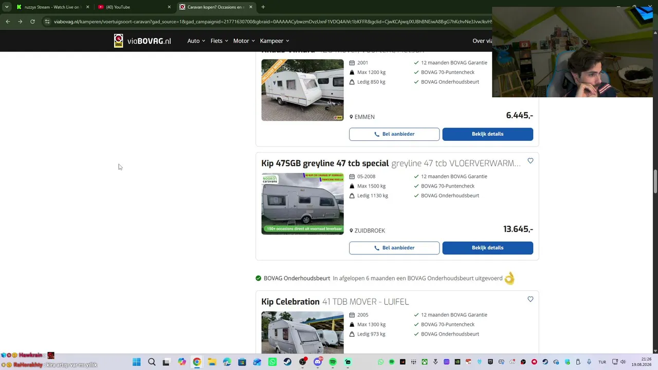Open pinned Steam app on the taskbar

click(x=287, y=362)
